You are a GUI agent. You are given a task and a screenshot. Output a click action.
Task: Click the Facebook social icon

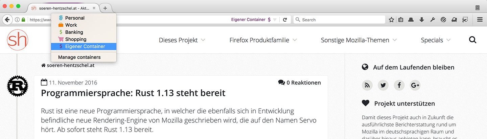[x=399, y=85]
